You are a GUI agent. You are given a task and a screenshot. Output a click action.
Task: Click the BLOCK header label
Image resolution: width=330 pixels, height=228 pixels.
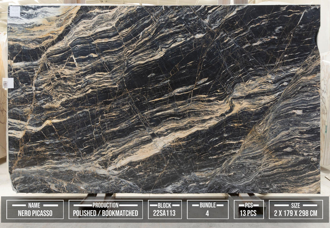click(x=164, y=205)
